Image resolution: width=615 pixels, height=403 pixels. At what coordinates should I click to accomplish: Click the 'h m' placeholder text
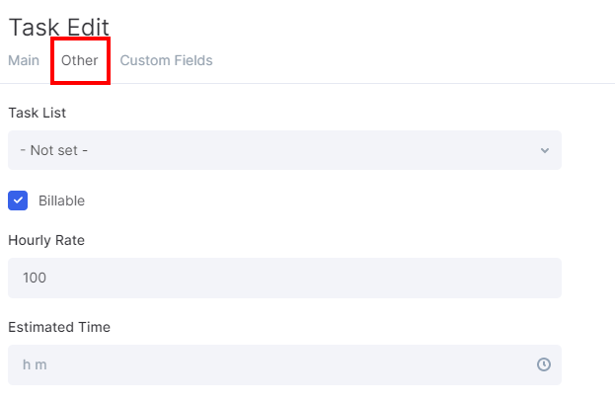(x=35, y=364)
